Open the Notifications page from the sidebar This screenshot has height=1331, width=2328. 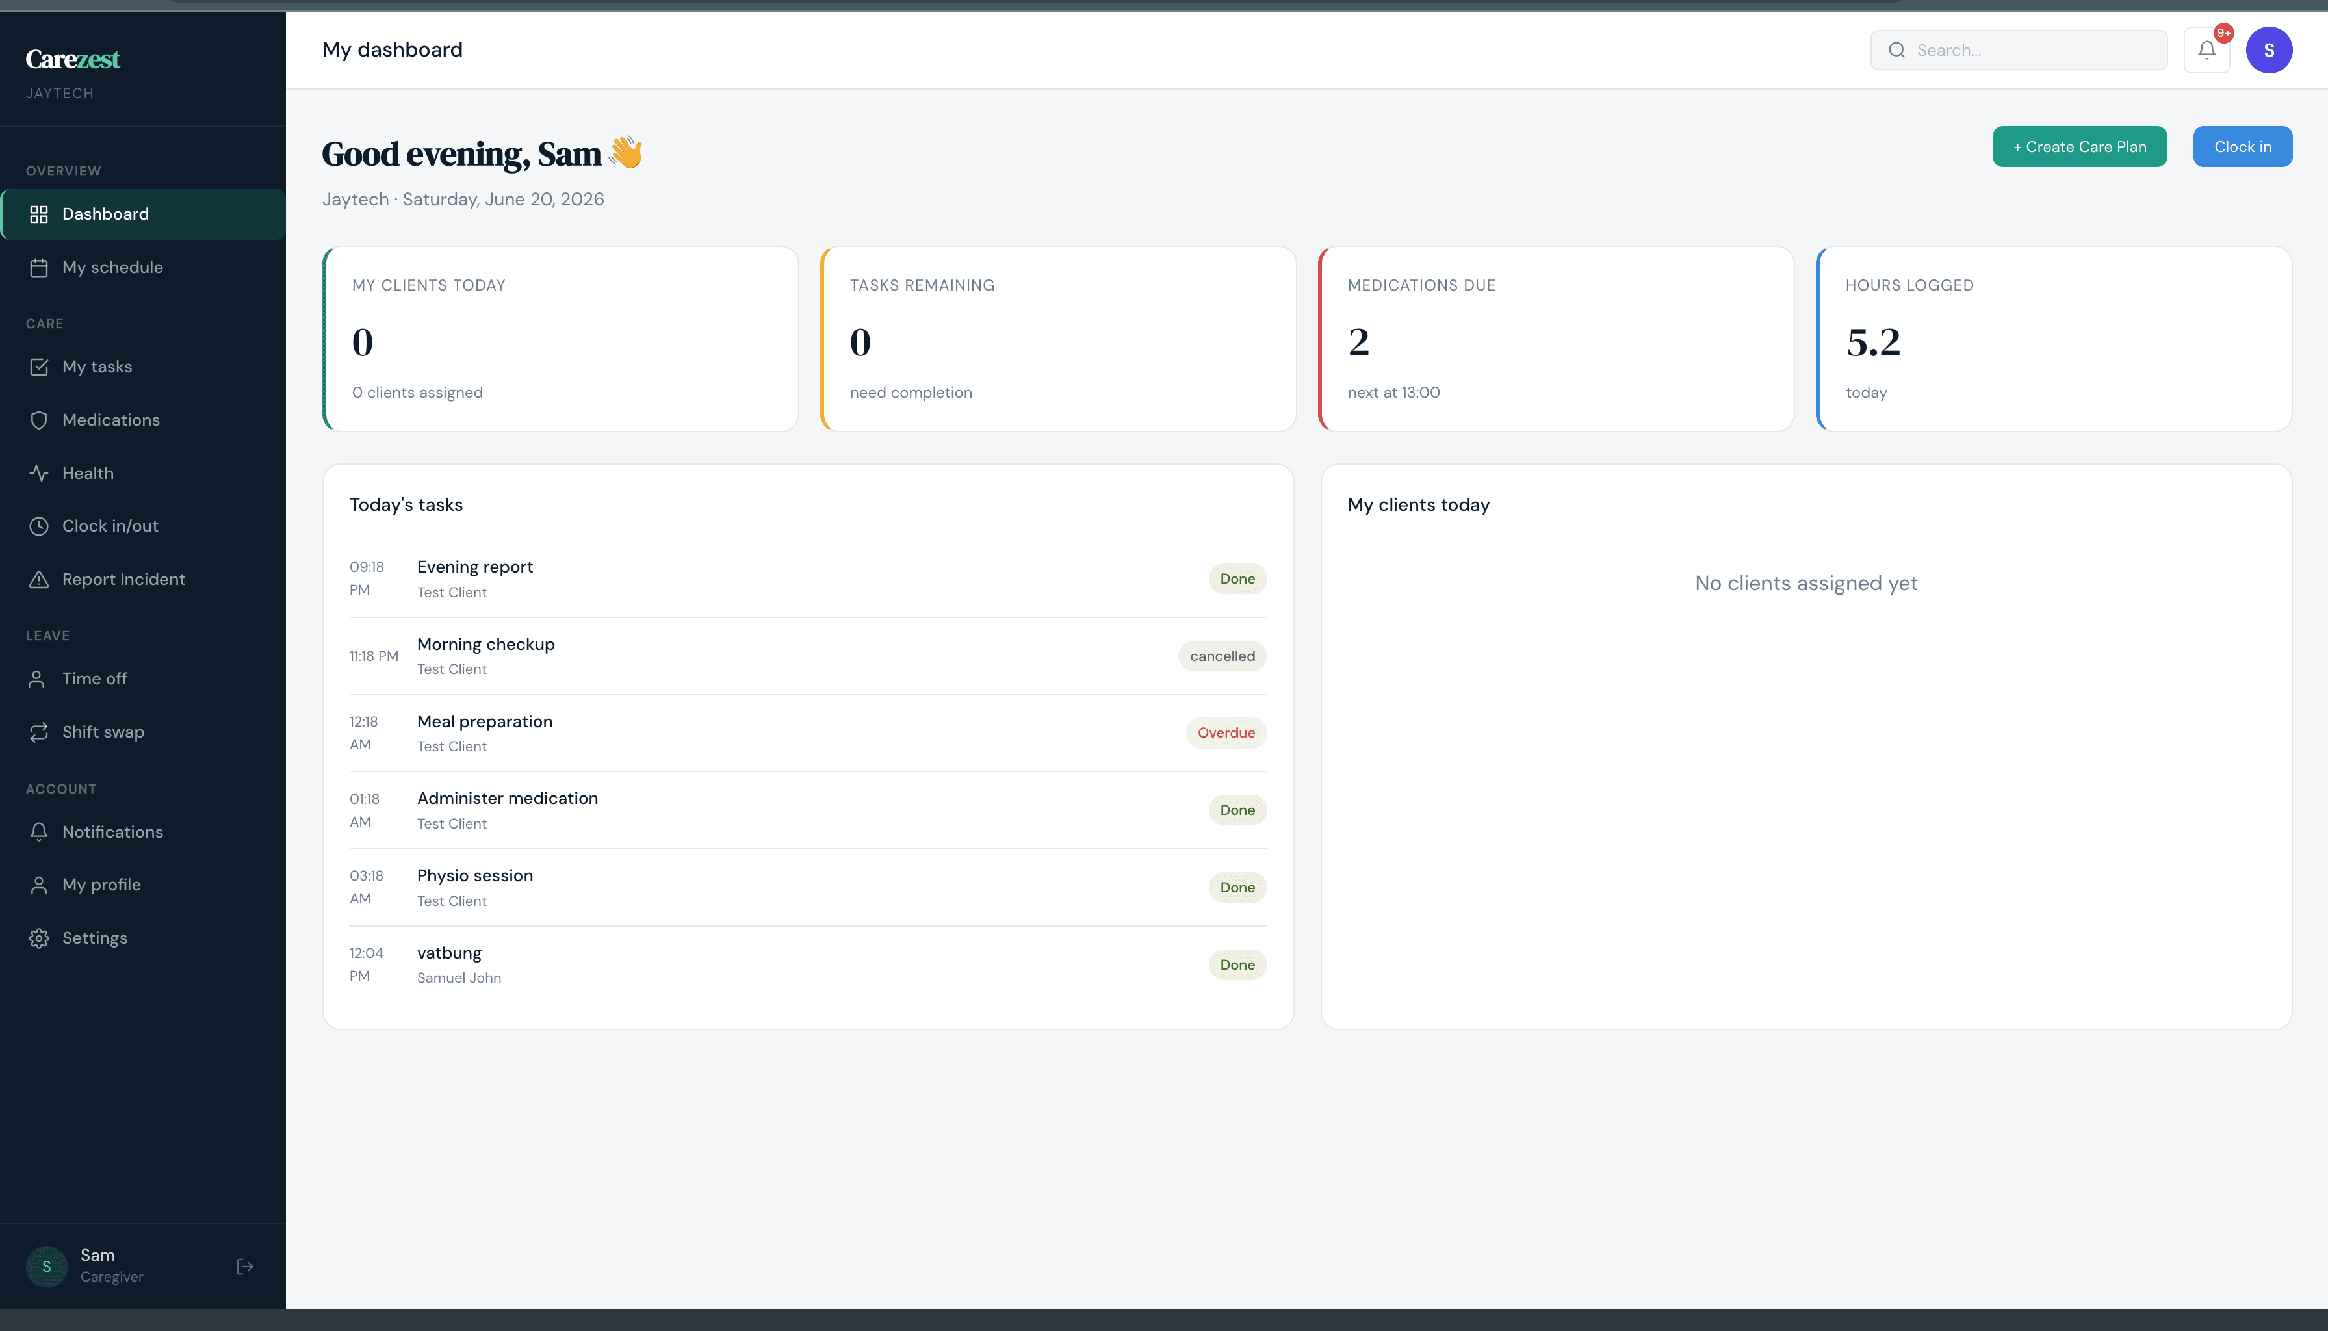(144, 831)
